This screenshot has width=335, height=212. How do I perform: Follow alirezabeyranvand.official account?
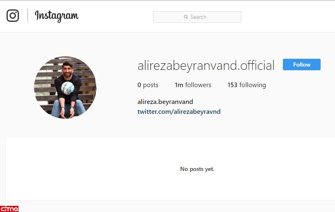click(x=301, y=65)
